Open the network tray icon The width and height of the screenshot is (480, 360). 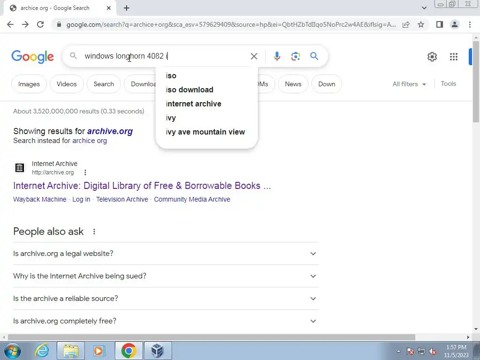coord(421,351)
